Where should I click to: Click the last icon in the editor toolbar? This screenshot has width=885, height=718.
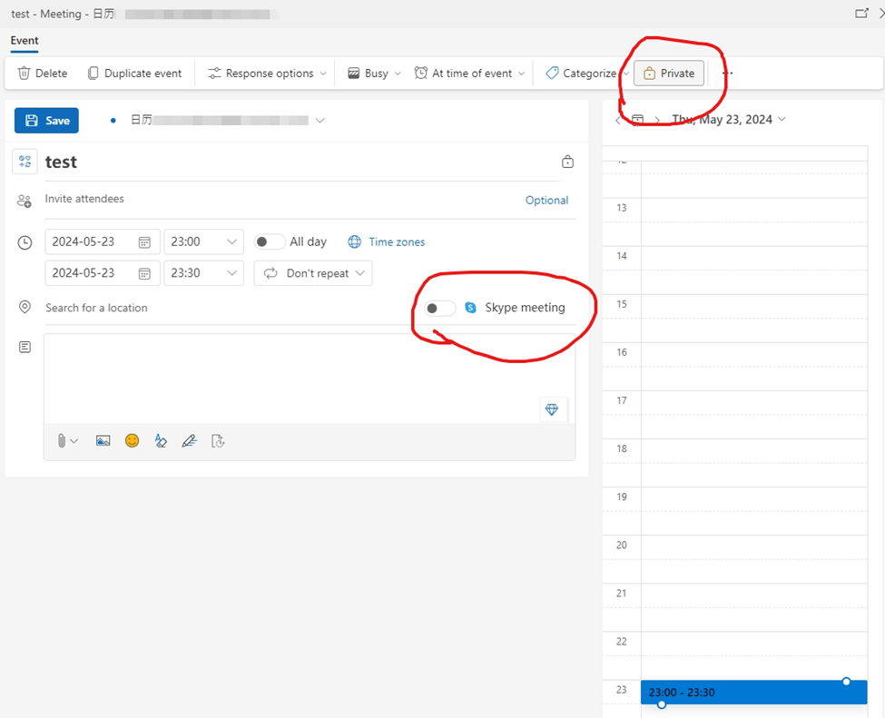pos(218,441)
